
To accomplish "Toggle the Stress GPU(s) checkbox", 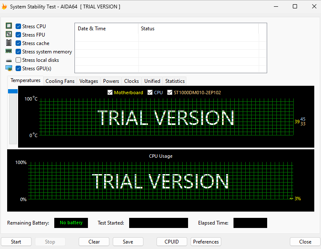I will pyautogui.click(x=18, y=68).
